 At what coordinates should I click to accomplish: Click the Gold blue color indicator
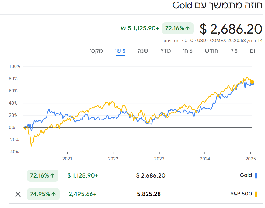(x=256, y=175)
